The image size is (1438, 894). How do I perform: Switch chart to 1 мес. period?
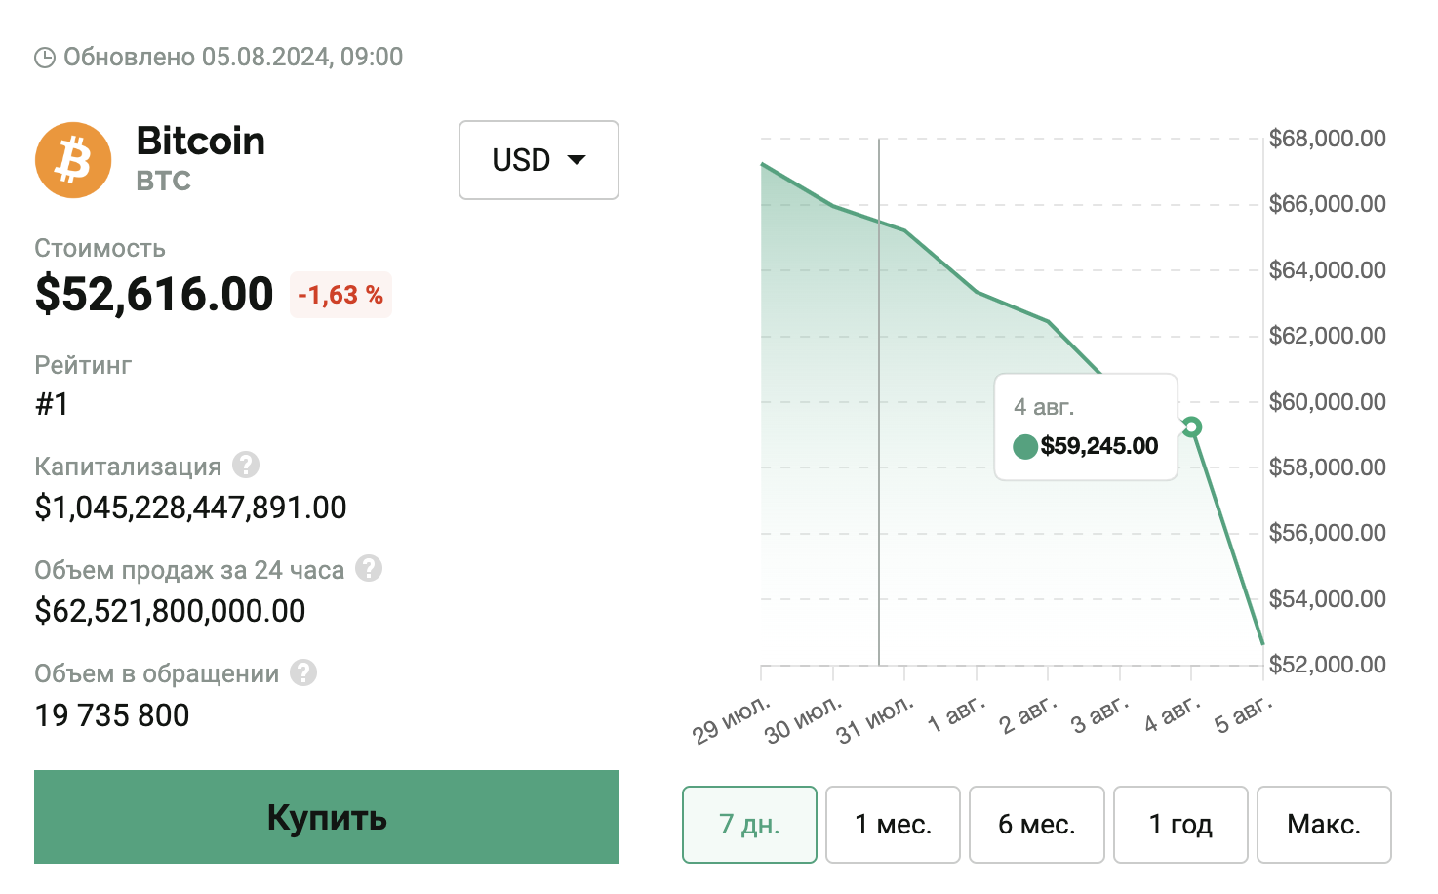click(x=893, y=825)
